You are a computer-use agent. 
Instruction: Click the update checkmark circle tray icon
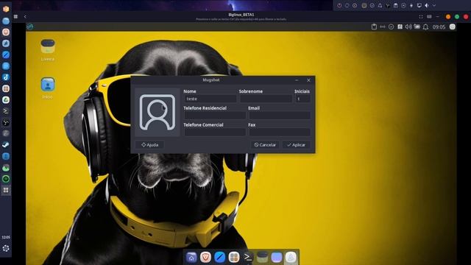391,26
